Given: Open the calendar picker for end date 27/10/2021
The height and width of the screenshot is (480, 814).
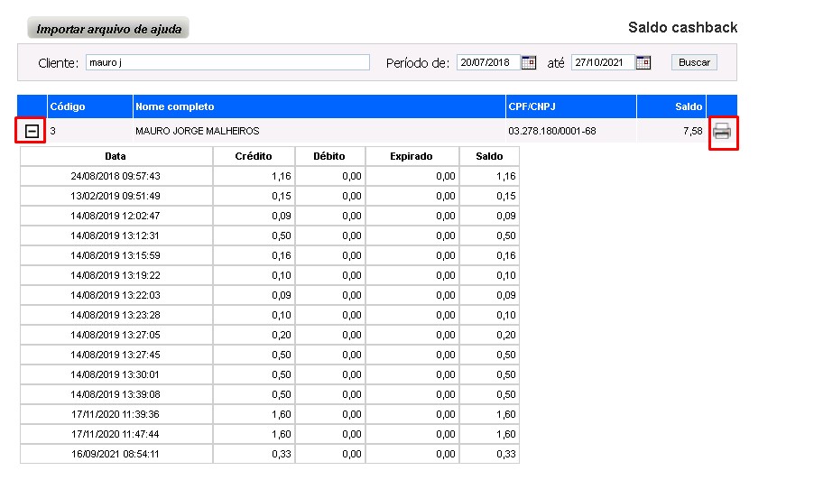Looking at the screenshot, I should tap(643, 63).
